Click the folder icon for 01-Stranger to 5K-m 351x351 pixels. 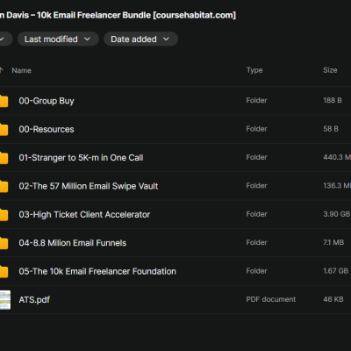pyautogui.click(x=4, y=158)
